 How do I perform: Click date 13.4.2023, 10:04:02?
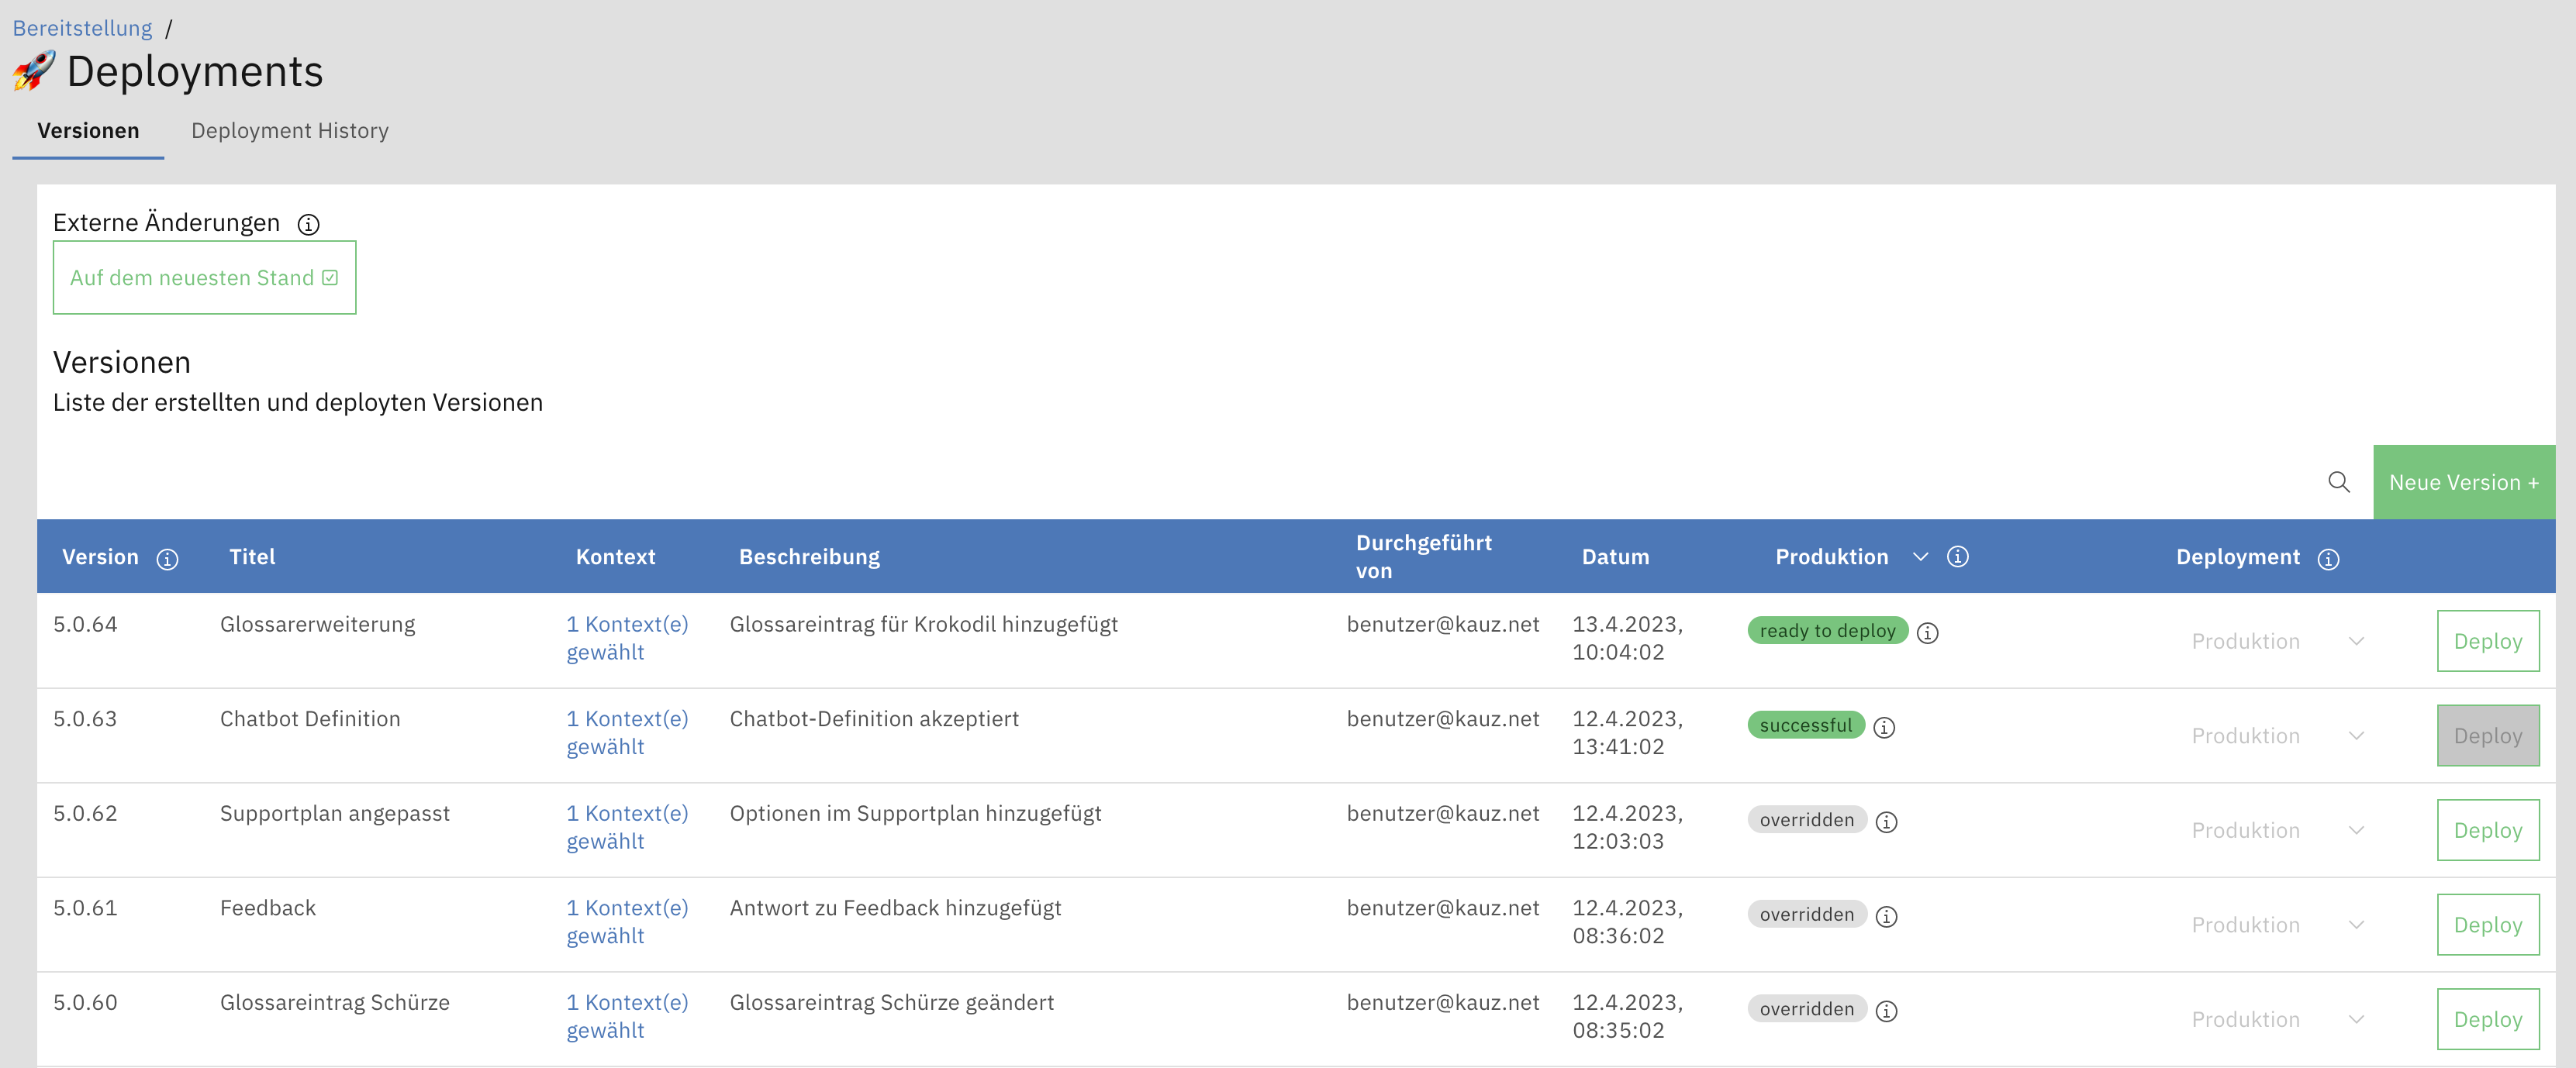click(x=1627, y=639)
